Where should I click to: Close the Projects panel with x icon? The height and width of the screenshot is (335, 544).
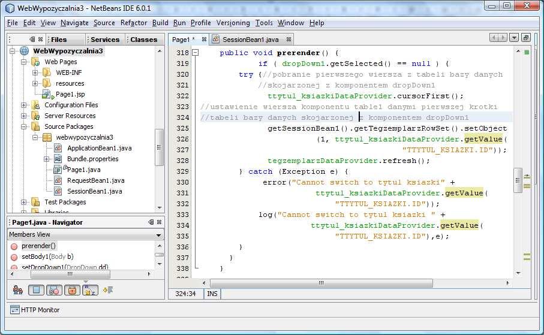(41, 39)
